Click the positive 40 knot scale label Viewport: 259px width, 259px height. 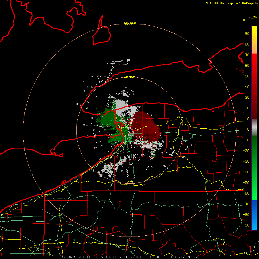pos(247,87)
